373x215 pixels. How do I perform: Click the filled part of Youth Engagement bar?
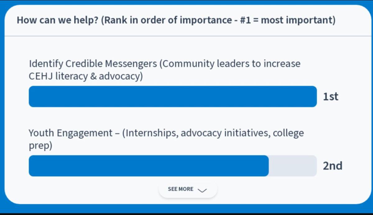[x=149, y=166]
